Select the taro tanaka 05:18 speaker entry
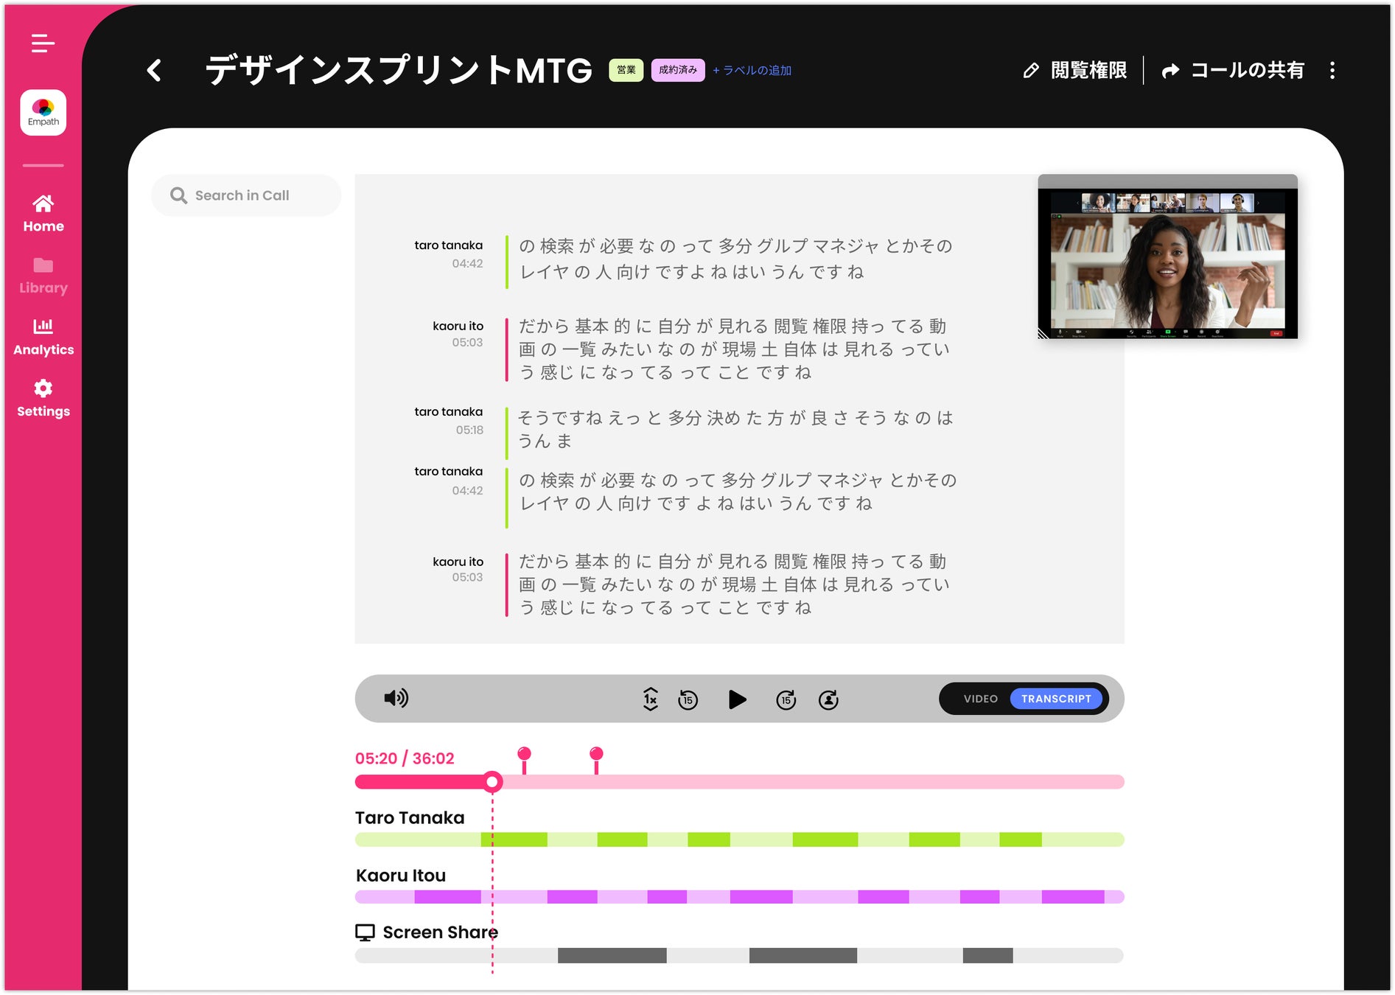This screenshot has height=995, width=1395. [x=449, y=420]
